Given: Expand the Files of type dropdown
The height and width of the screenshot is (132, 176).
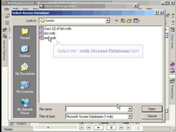Looking at the screenshot, I should tap(130, 117).
